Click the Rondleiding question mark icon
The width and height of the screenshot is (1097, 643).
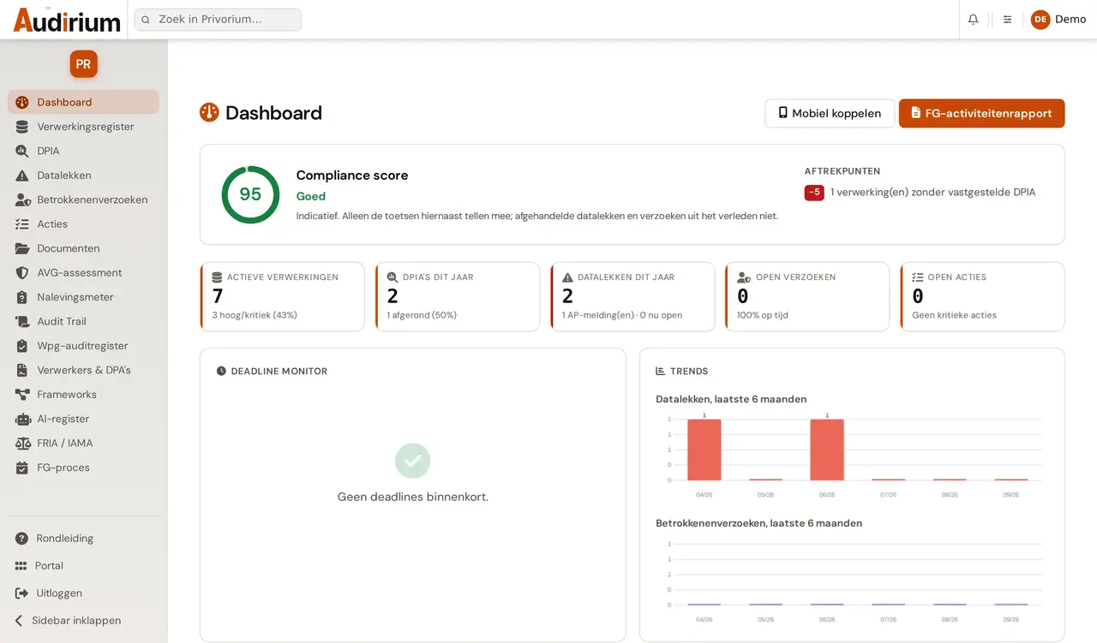(x=21, y=539)
